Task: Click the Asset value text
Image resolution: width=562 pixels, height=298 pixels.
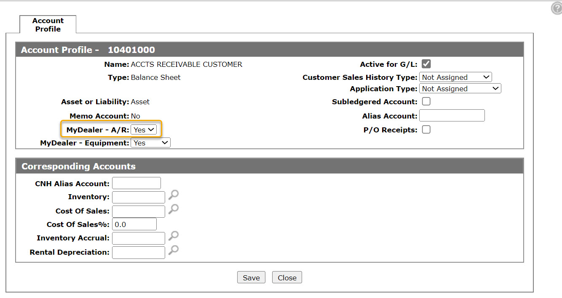Action: [x=140, y=102]
